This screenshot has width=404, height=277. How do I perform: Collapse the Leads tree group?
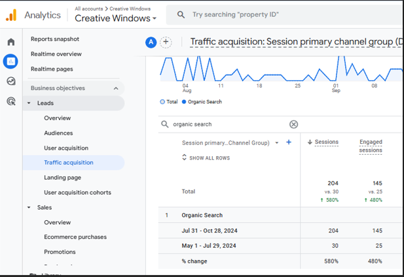tap(29, 103)
